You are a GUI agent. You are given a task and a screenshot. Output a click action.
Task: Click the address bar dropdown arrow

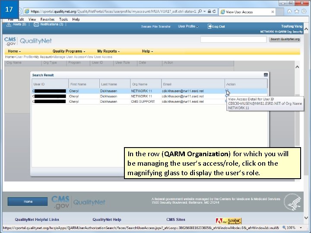pos(204,11)
